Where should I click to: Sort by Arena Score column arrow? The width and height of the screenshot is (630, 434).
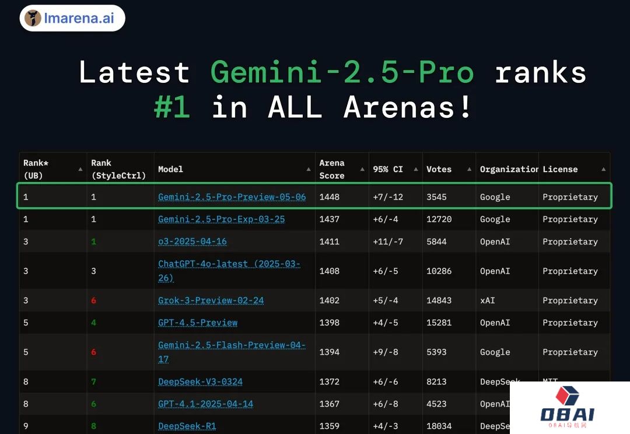point(362,169)
